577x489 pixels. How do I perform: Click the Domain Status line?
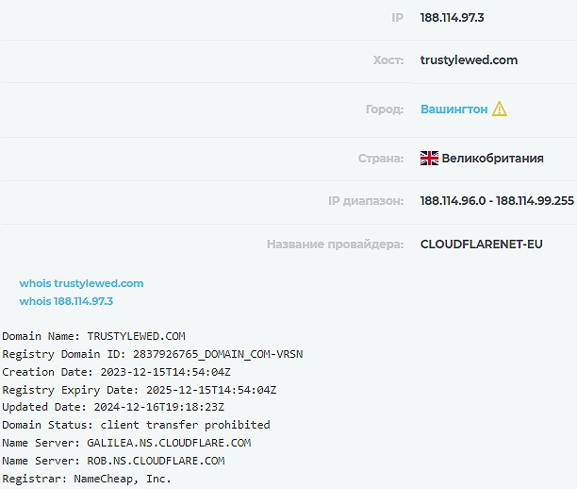[136, 425]
